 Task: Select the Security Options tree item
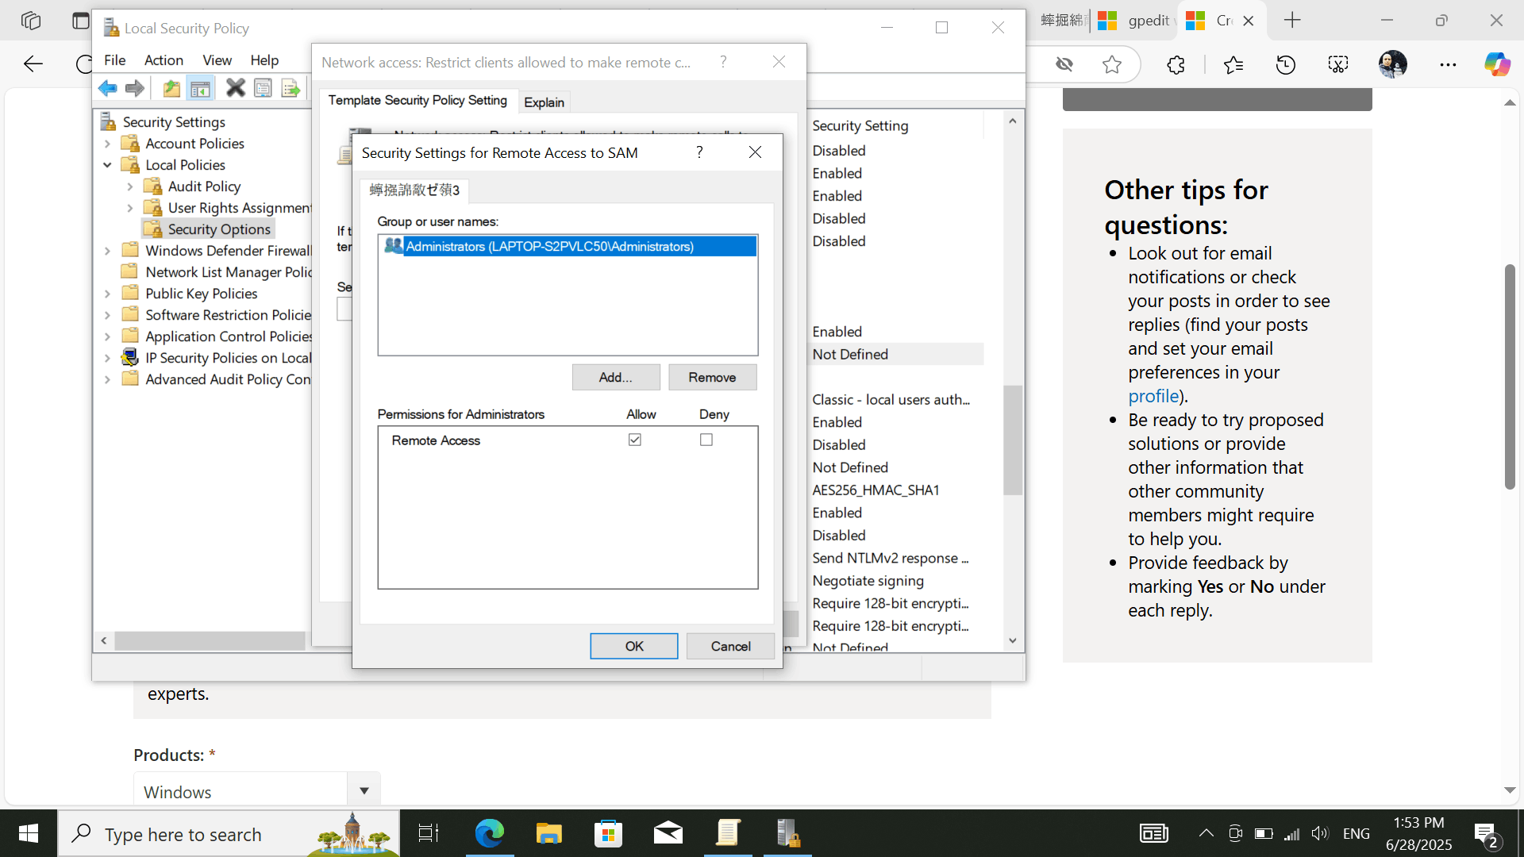click(x=209, y=229)
